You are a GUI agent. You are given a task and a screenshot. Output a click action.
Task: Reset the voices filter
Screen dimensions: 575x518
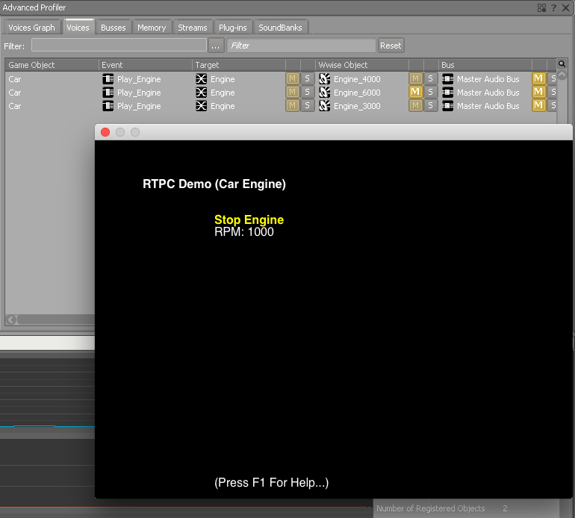point(391,46)
